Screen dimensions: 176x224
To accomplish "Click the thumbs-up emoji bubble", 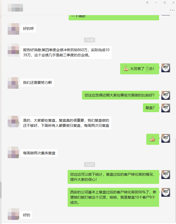I will point(152,139).
